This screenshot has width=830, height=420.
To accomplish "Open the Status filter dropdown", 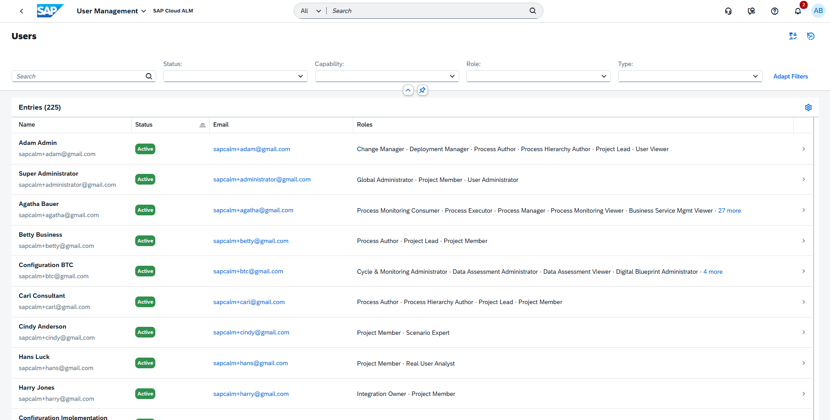I will pyautogui.click(x=235, y=76).
